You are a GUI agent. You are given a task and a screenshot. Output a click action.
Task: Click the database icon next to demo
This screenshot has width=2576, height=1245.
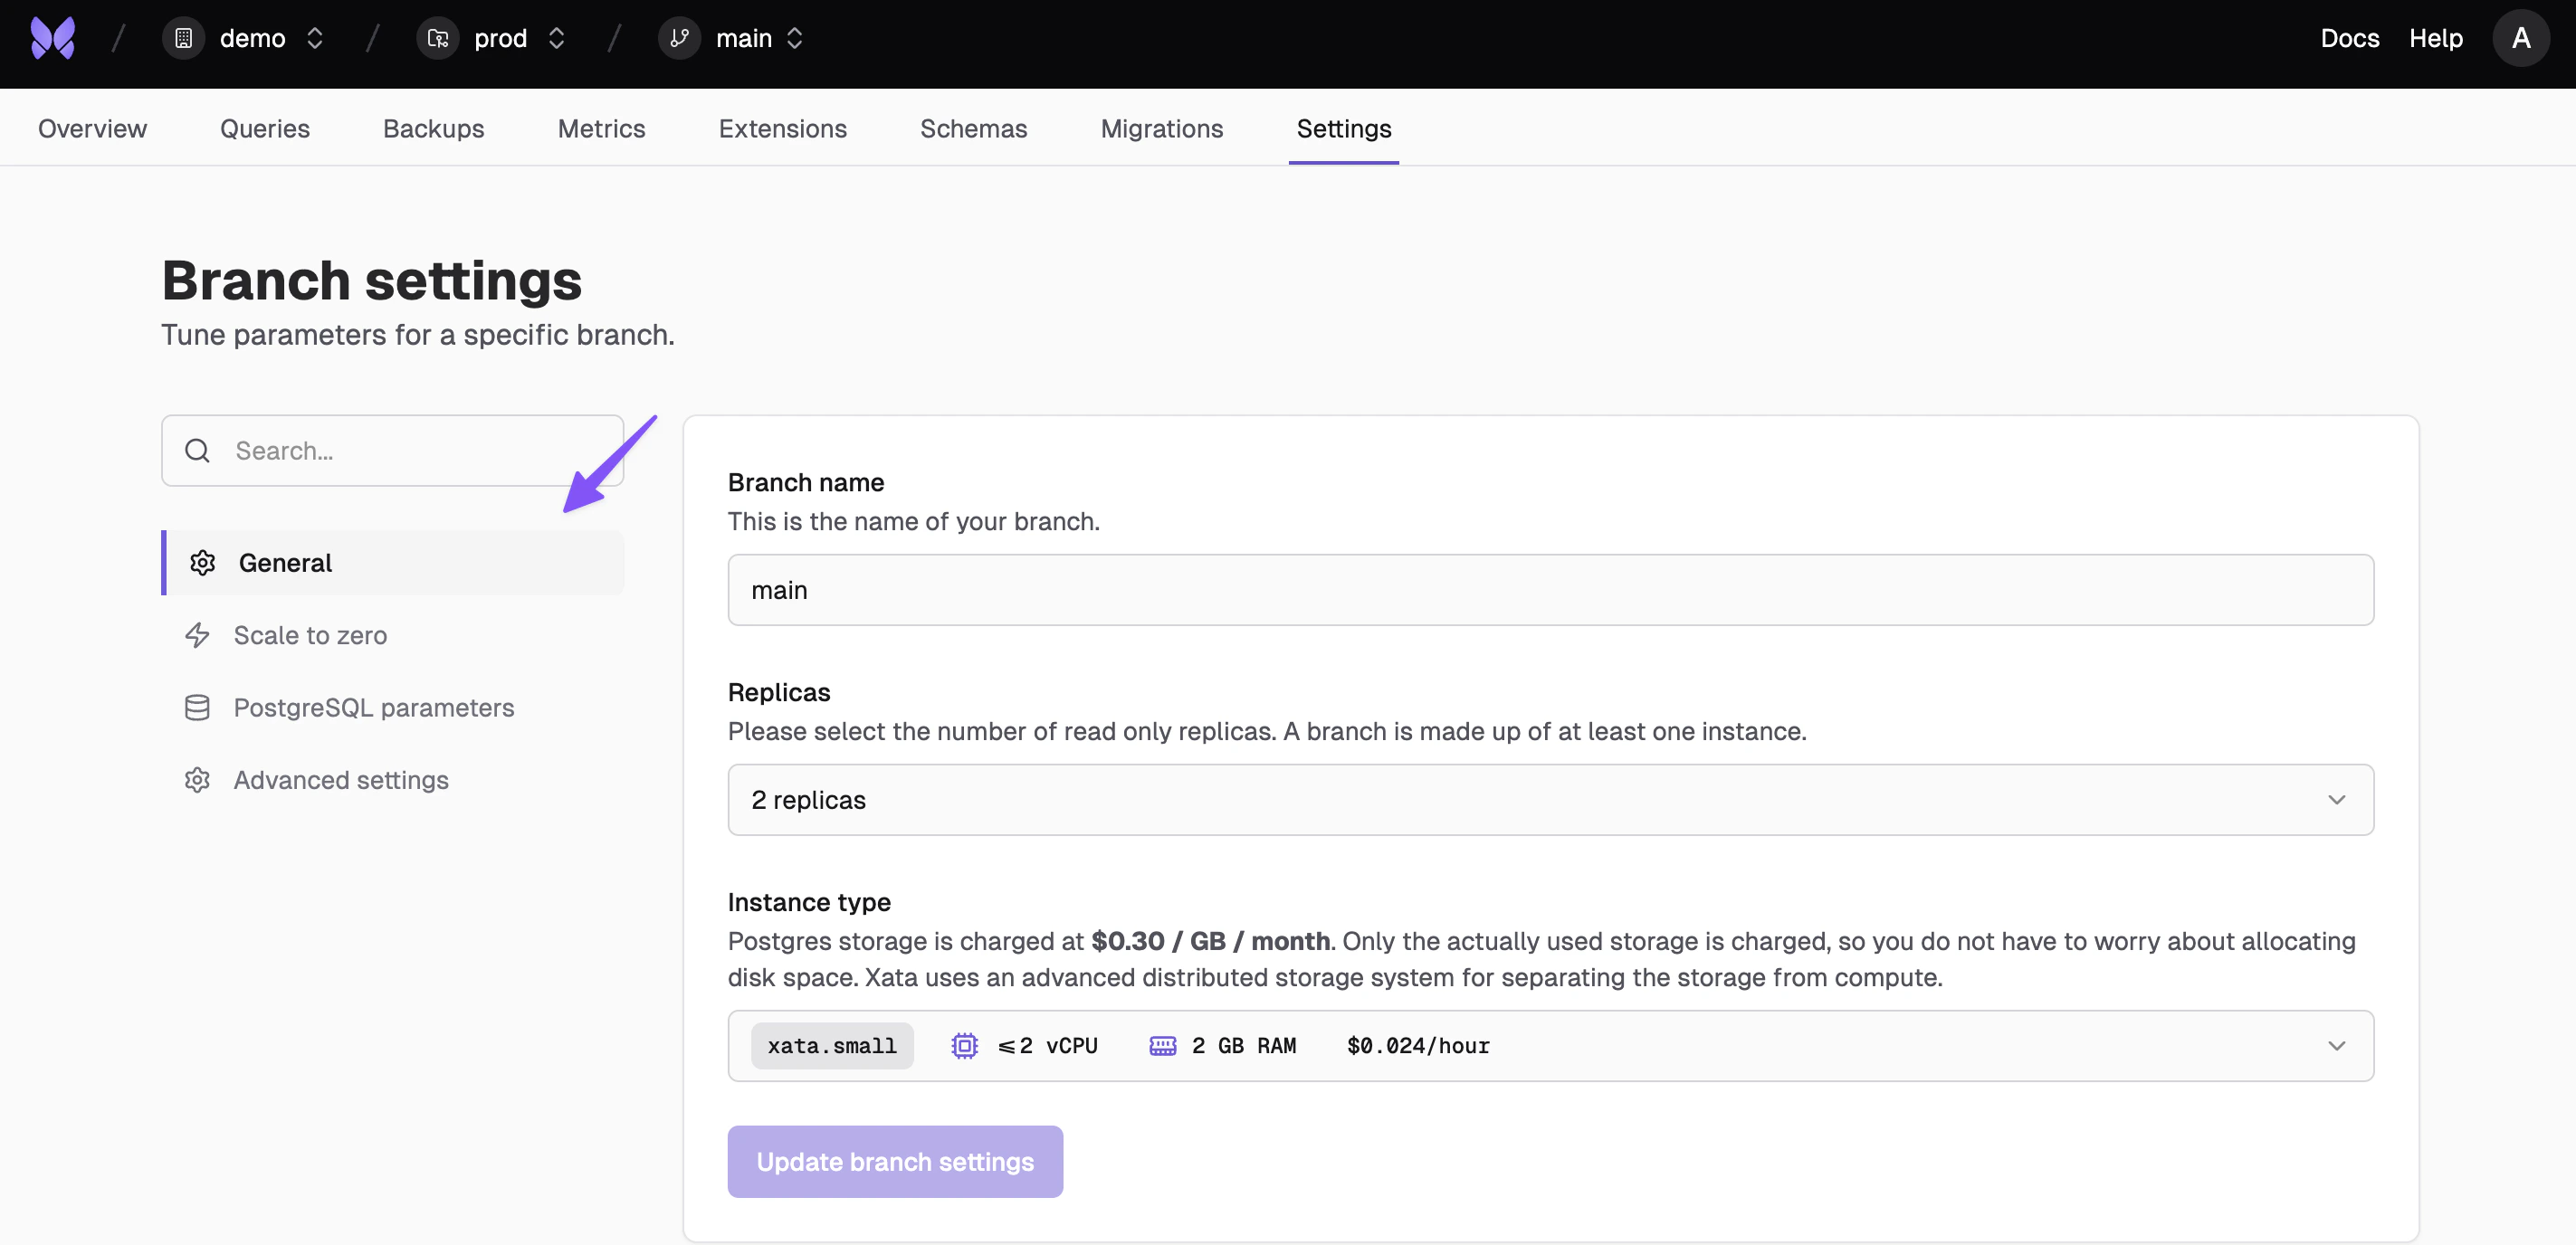(183, 38)
